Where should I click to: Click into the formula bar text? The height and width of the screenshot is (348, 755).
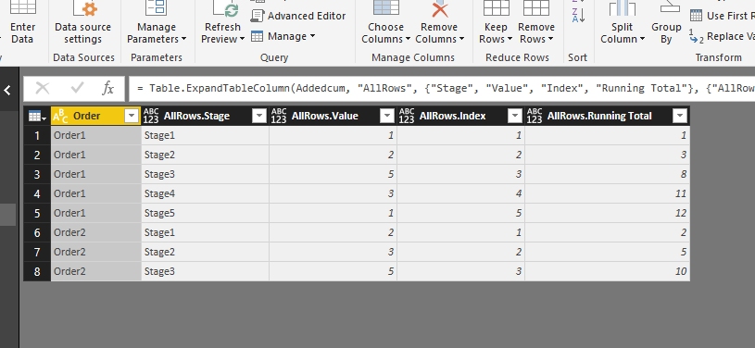442,88
